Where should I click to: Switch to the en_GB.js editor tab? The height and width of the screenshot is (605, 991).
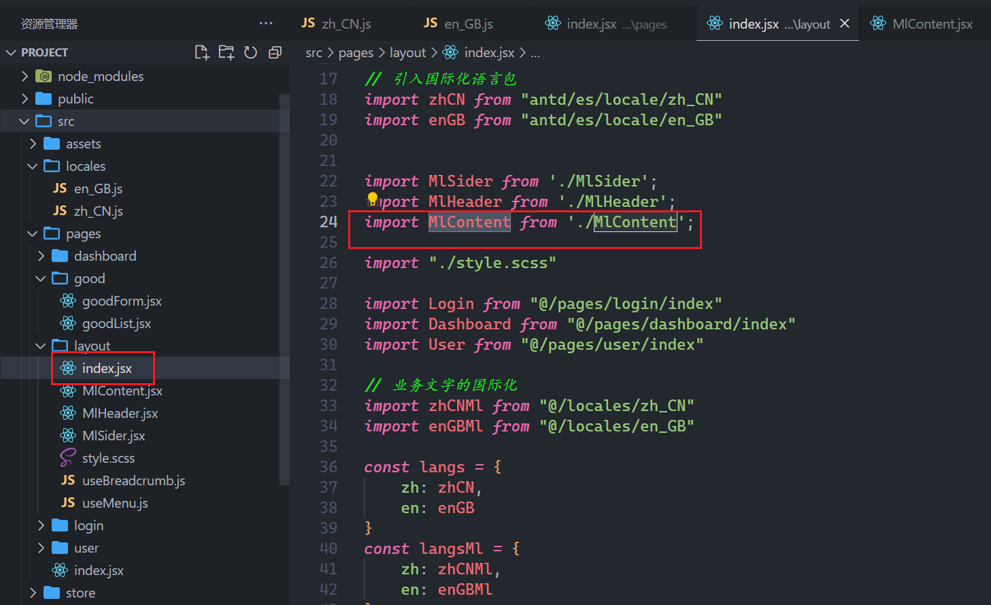(x=473, y=24)
